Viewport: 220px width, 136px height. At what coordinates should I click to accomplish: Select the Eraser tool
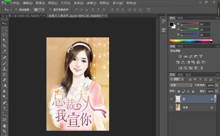[4, 80]
